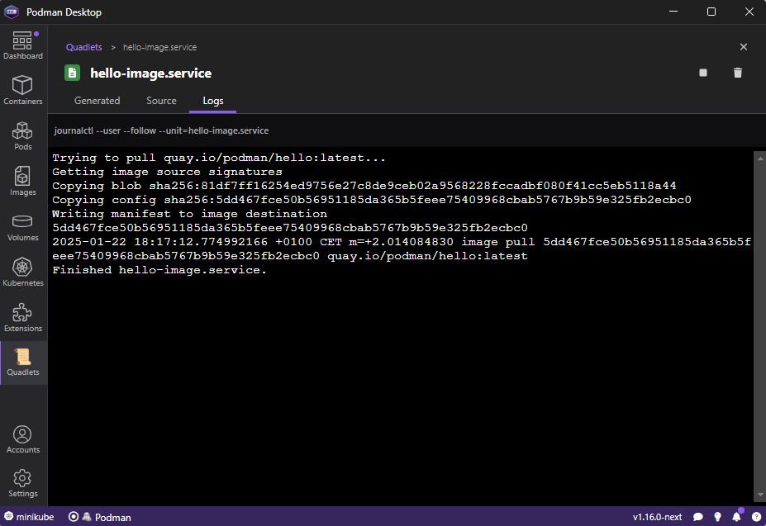Delete the quadlet using the trash icon
Image resolution: width=766 pixels, height=526 pixels.
tap(738, 73)
